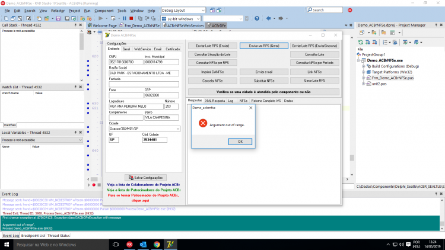The image size is (445, 250).
Task: Click the Refresh icon in Project Manager
Action: pyautogui.click(x=360, y=42)
